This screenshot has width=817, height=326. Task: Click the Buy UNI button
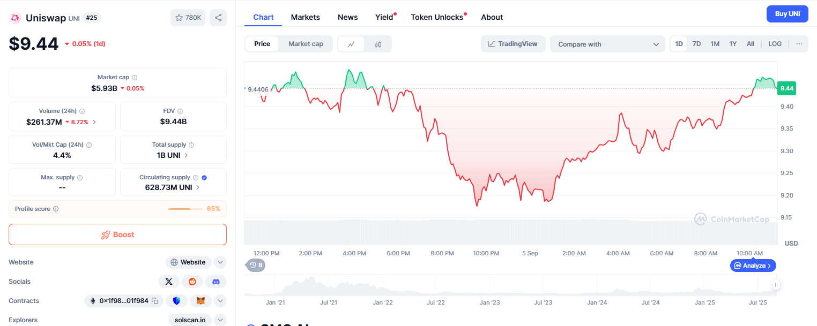click(x=788, y=14)
